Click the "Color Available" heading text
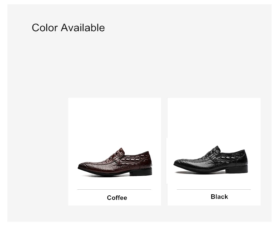The width and height of the screenshot is (279, 227). 68,27
